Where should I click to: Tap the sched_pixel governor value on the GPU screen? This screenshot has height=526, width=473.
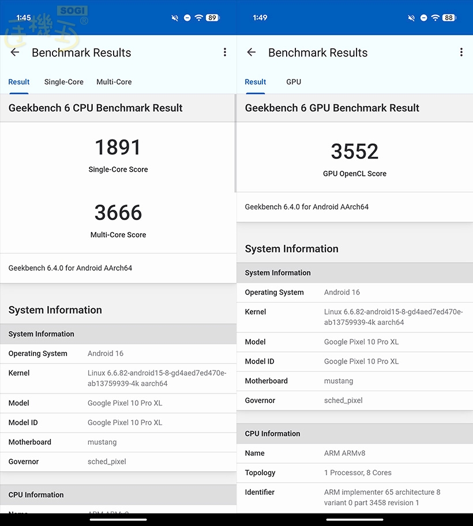coord(343,400)
